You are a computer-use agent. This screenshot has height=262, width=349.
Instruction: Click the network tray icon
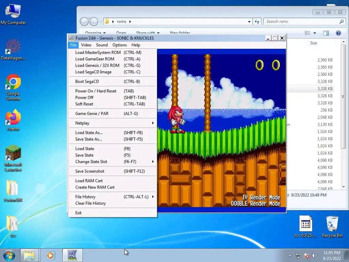[298, 256]
